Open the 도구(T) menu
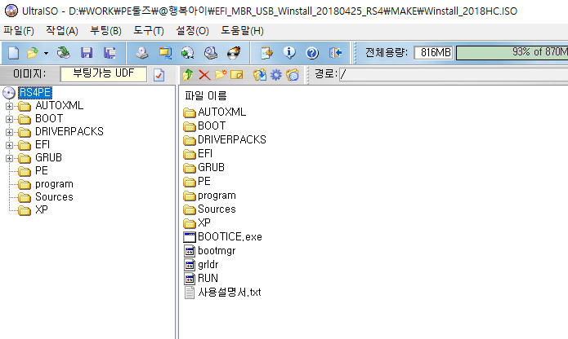Image resolution: width=568 pixels, height=339 pixels. pyautogui.click(x=149, y=31)
